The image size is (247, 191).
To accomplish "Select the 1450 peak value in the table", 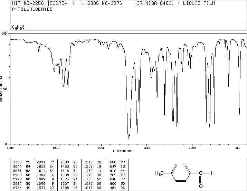I will [x=65, y=166].
